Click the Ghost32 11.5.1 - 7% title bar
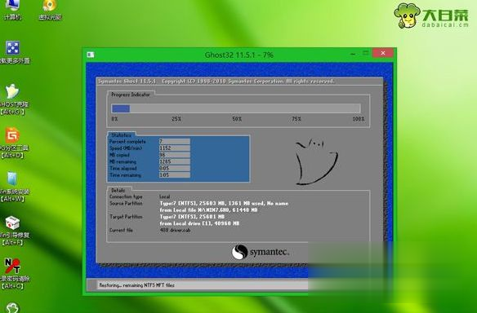Image resolution: width=477 pixels, height=313 pixels. tap(238, 55)
